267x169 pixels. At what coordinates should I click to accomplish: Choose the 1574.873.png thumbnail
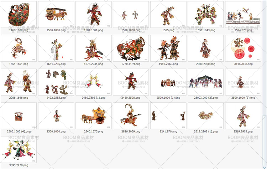[243, 15]
